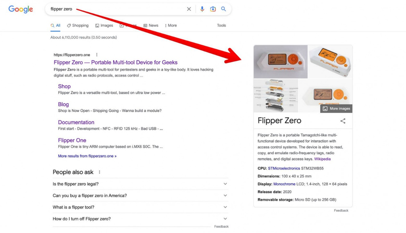
Task: Click the magnifying glass search button
Action: coord(224,9)
